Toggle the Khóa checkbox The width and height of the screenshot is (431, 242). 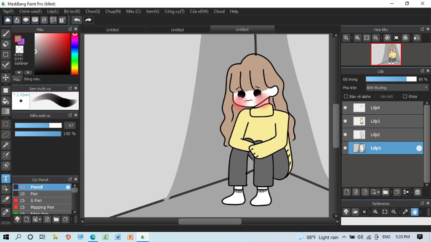pos(405,97)
